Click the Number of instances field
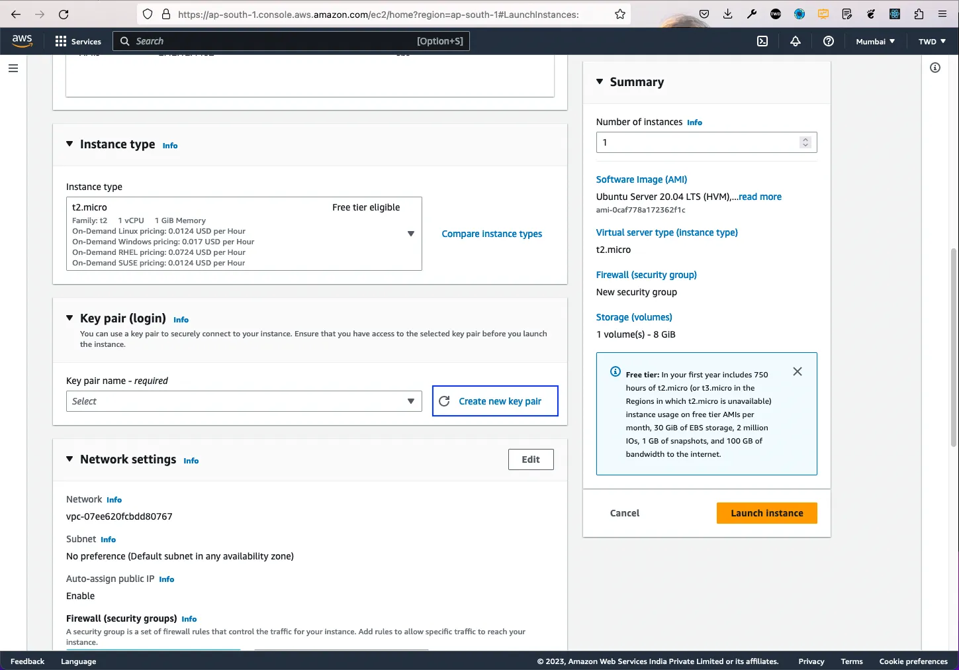This screenshot has width=959, height=670. (706, 142)
